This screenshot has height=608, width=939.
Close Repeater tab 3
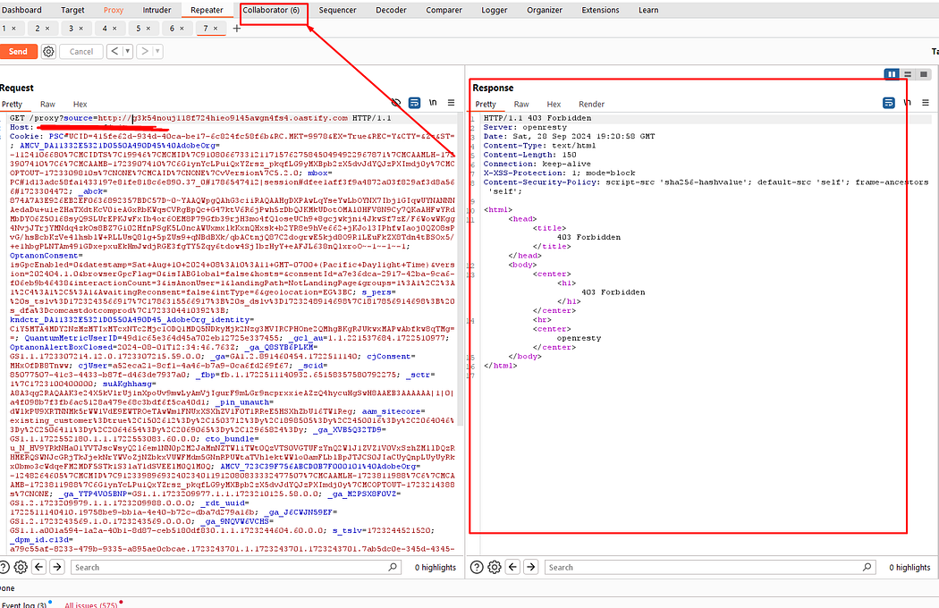click(81, 28)
